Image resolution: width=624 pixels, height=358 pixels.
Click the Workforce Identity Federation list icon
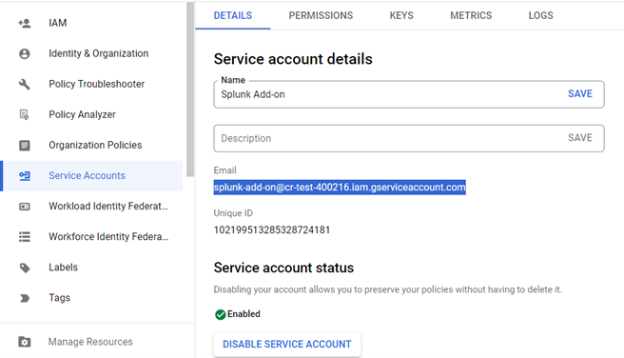pyautogui.click(x=25, y=237)
